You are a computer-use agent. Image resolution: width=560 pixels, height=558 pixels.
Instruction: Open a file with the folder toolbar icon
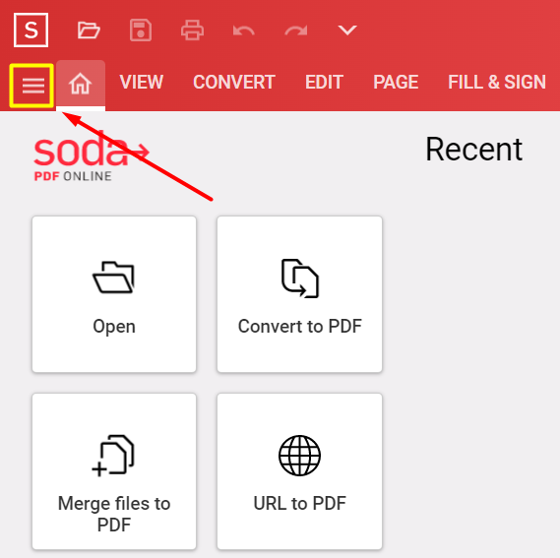[89, 30]
